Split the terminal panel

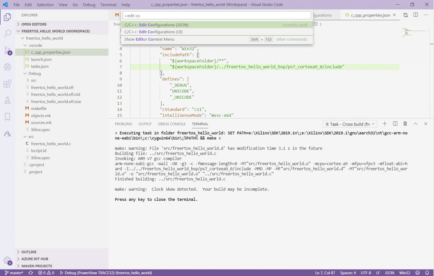tap(395, 124)
